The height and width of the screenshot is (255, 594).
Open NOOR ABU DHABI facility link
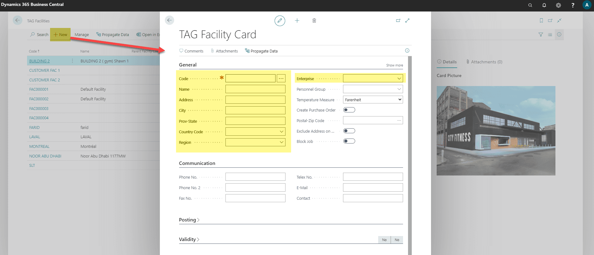tap(45, 156)
